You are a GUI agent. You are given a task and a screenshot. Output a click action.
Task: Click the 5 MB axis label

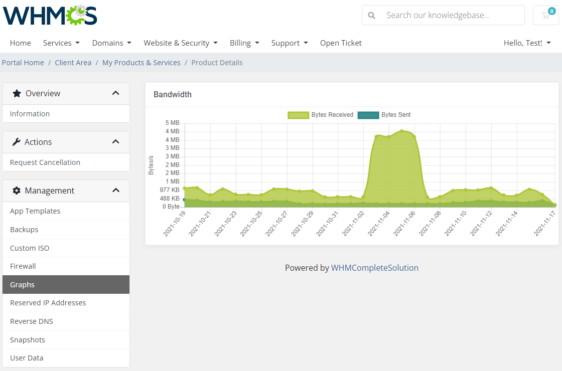[173, 123]
